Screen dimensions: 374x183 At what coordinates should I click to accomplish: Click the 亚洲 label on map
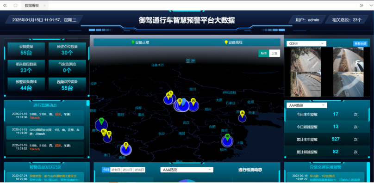[191, 61]
